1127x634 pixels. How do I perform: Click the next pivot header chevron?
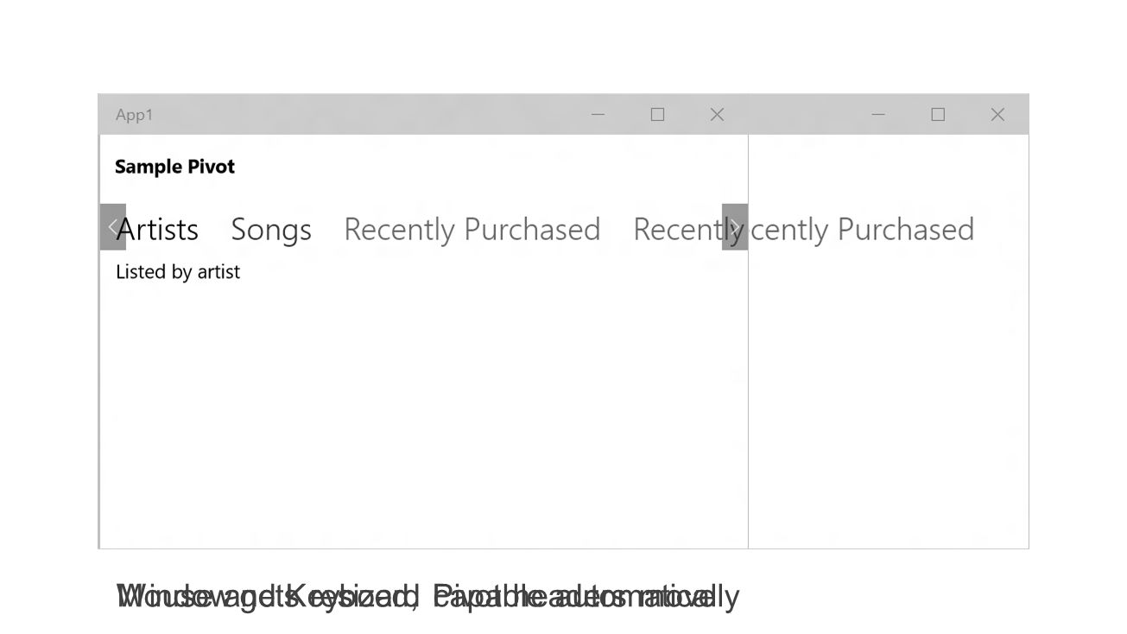click(735, 227)
